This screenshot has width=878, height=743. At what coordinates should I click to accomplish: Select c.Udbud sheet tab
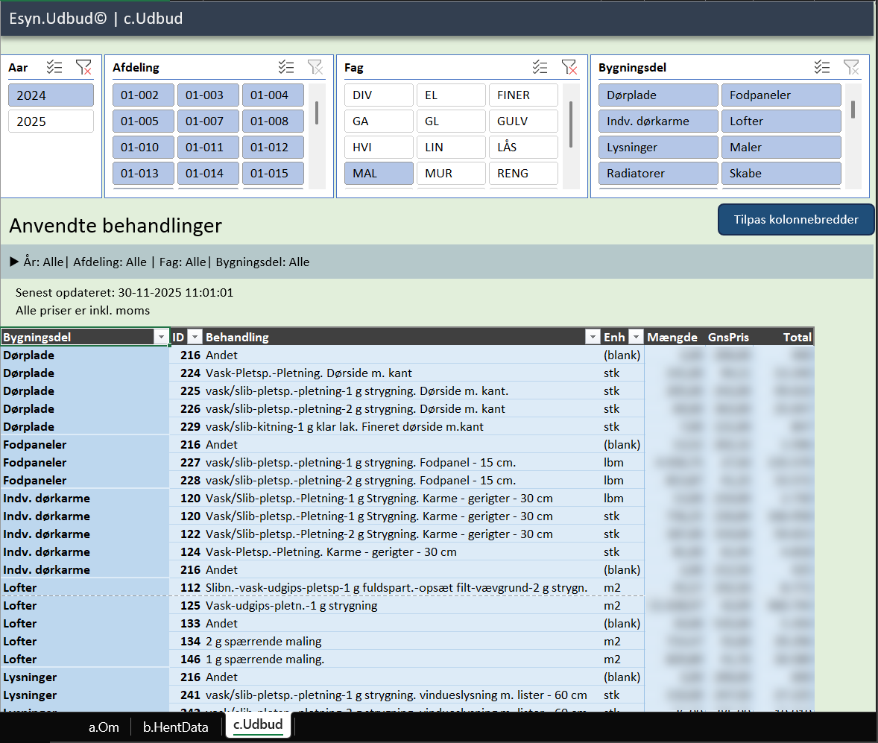coord(258,724)
